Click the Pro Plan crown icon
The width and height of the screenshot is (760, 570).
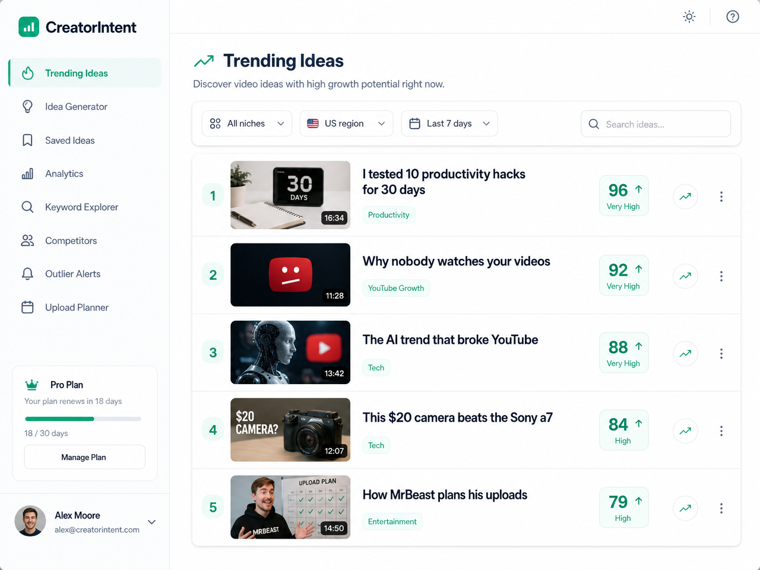click(32, 385)
